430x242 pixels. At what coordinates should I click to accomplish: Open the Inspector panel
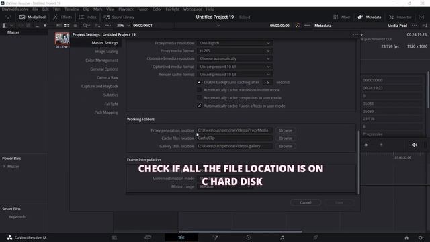pos(400,17)
